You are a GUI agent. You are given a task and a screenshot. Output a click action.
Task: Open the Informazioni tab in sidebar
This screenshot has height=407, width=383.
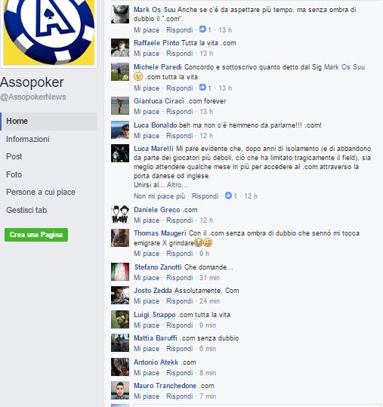point(28,139)
